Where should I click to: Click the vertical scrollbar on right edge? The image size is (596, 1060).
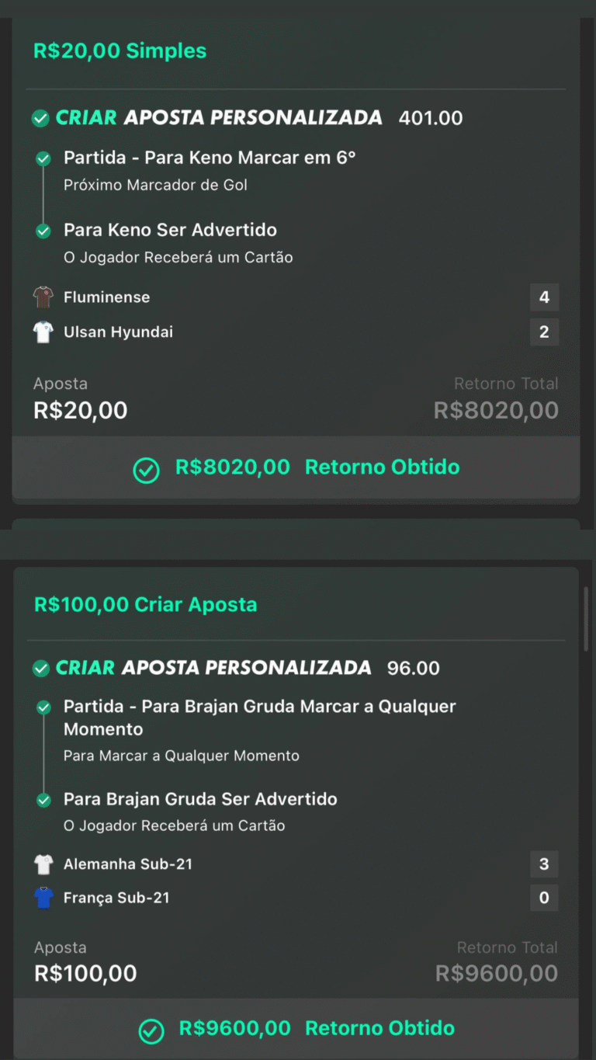coord(586,618)
